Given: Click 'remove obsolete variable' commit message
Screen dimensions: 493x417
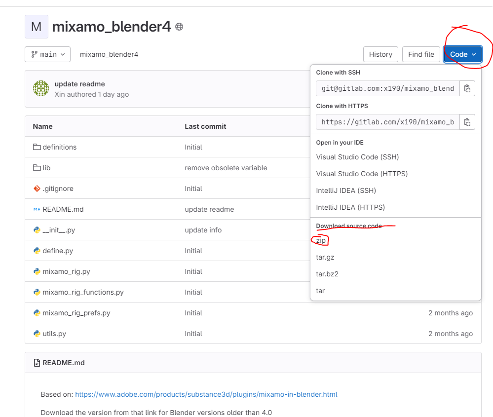Looking at the screenshot, I should 226,168.
